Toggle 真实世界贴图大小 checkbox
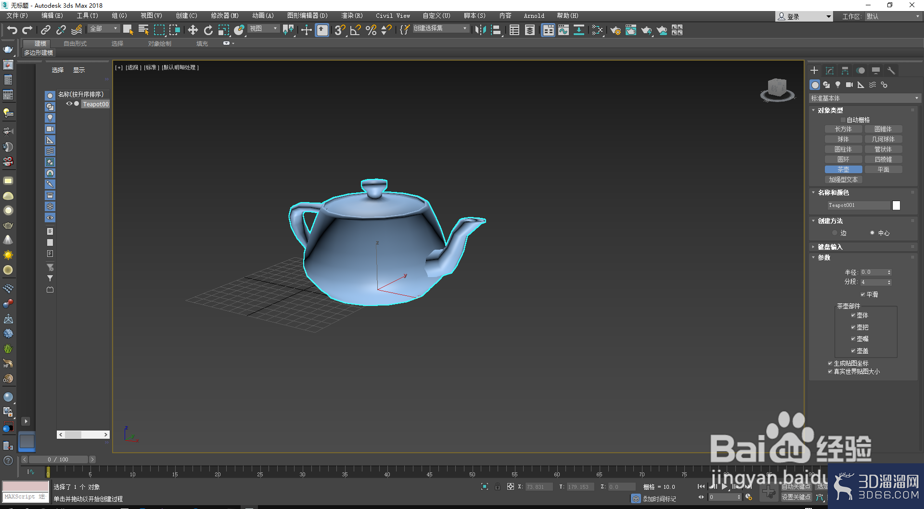The height and width of the screenshot is (509, 924). pyautogui.click(x=830, y=371)
